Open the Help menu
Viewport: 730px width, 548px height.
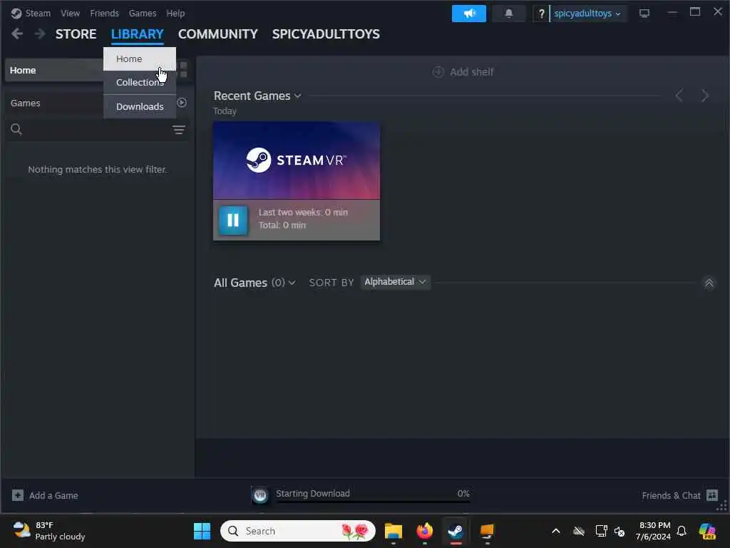point(175,13)
